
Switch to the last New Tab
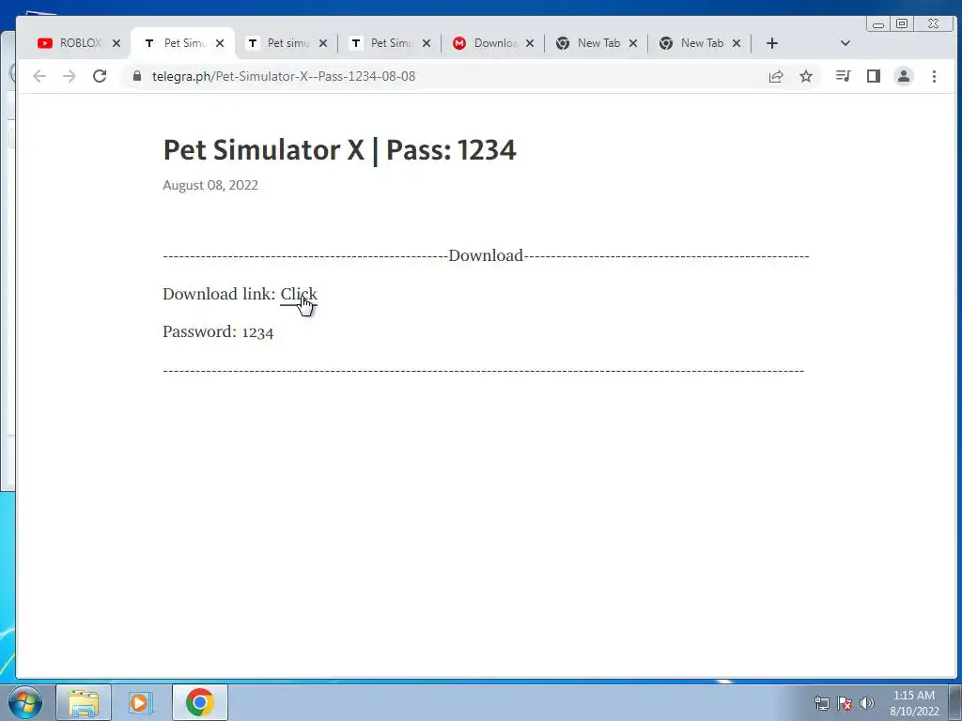(x=692, y=43)
